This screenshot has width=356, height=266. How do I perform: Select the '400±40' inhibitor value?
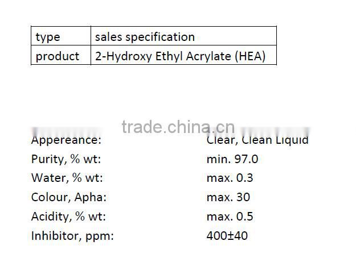[x=227, y=235]
